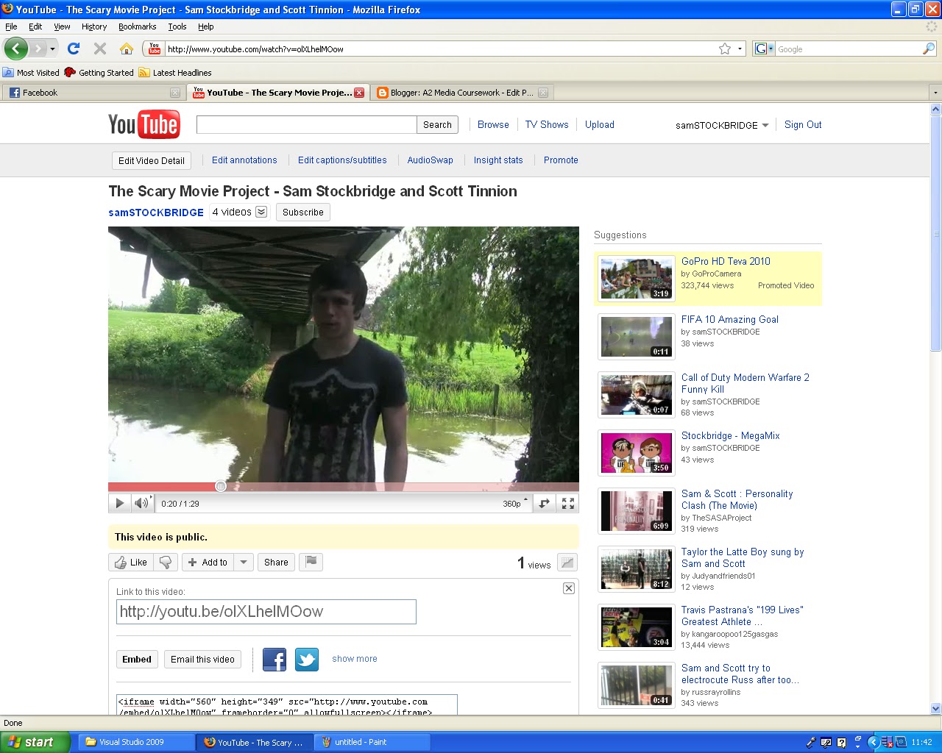Share video on Facebook icon
The width and height of the screenshot is (942, 753).
click(275, 660)
